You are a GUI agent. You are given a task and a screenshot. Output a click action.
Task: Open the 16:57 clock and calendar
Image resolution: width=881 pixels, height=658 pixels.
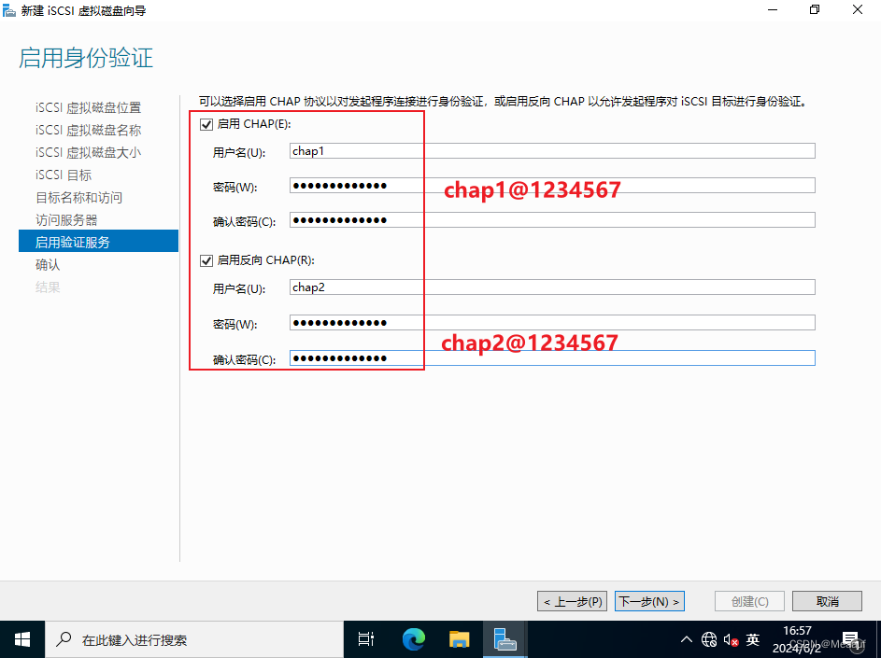pos(797,639)
